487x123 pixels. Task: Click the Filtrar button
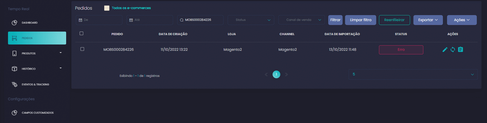point(335,20)
